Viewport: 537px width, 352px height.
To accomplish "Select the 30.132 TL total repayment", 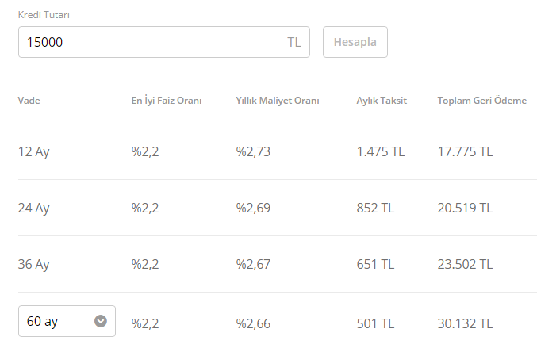I will [465, 323].
